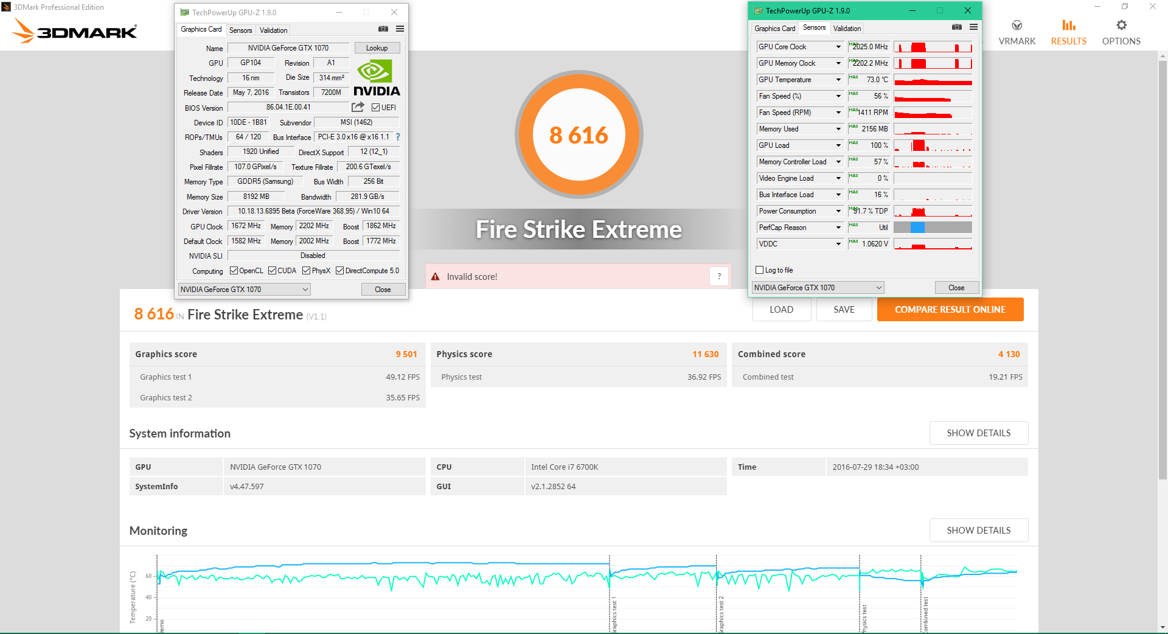
Task: Click Close in left GPU-Z window
Action: point(383,290)
